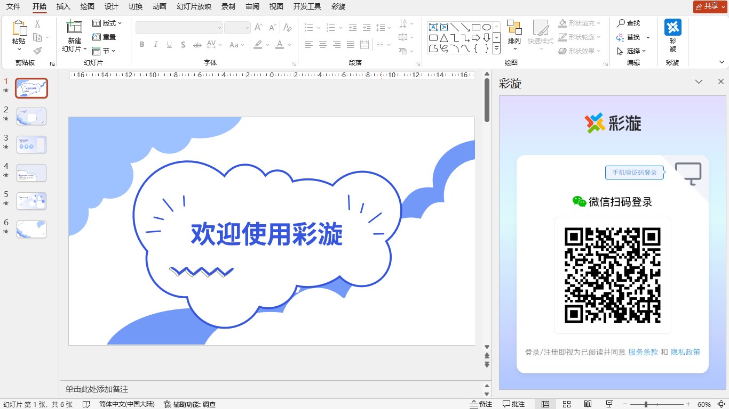Viewport: 729px width, 409px height.
Task: Select slide 3 thumbnail
Action: (31, 144)
